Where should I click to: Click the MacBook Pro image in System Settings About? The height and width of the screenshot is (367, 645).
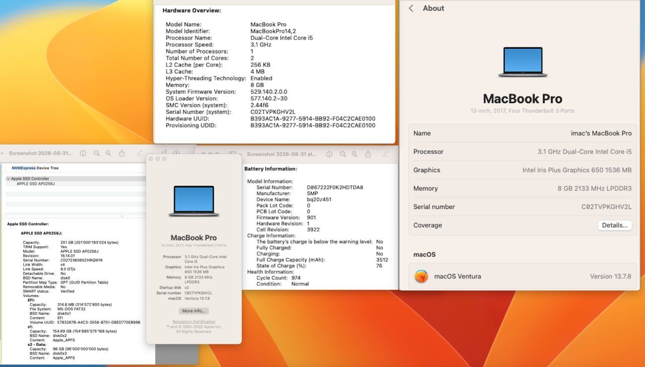(523, 62)
